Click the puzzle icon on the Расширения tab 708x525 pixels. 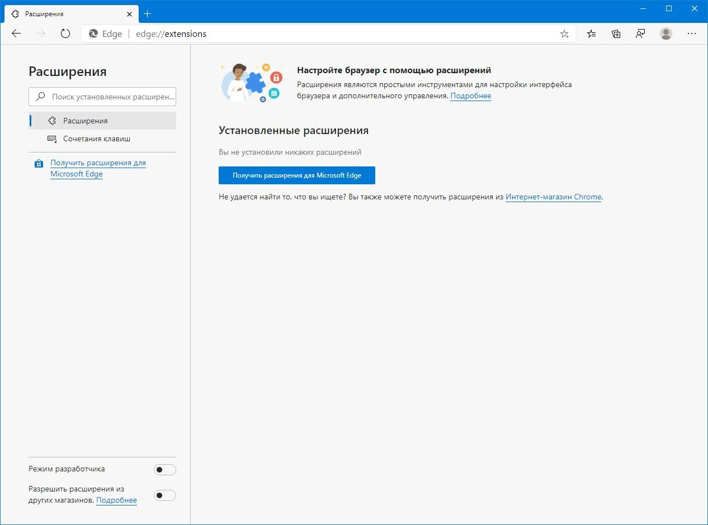16,13
